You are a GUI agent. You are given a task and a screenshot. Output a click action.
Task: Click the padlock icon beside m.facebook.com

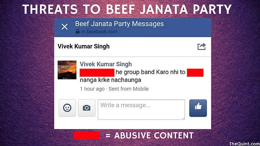tap(77, 31)
